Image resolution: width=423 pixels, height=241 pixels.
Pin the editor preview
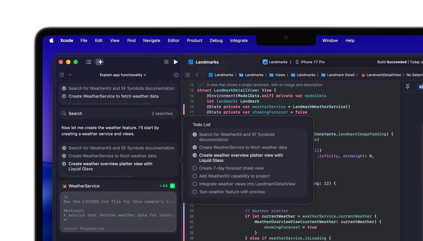(407, 87)
